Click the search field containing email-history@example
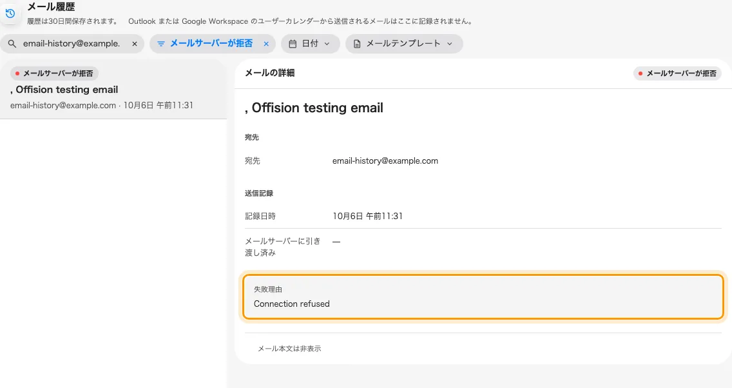The width and height of the screenshot is (732, 388). (x=72, y=43)
